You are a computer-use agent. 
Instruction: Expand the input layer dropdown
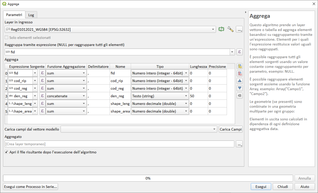click(x=213, y=29)
